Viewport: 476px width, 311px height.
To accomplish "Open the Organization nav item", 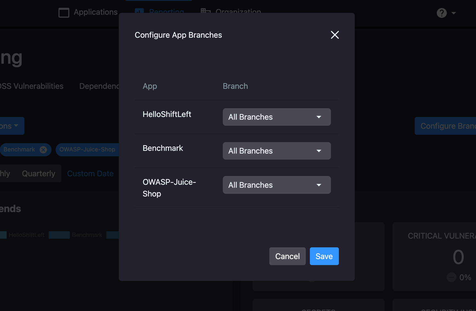I will coord(231,11).
